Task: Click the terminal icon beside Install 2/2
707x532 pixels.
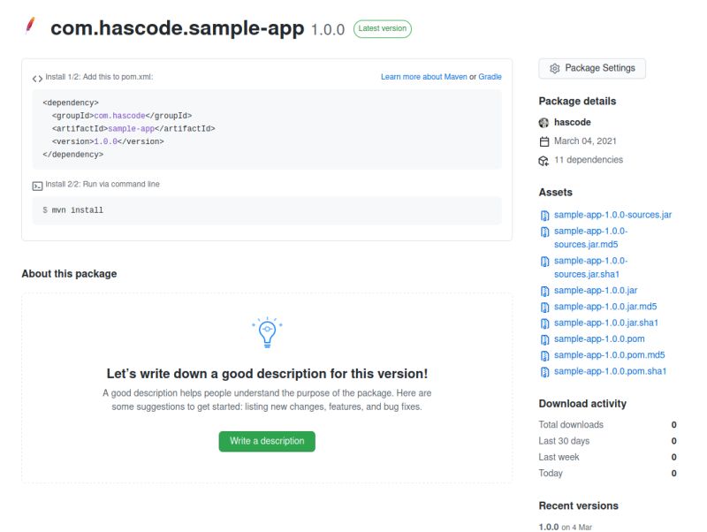Action: click(36, 185)
